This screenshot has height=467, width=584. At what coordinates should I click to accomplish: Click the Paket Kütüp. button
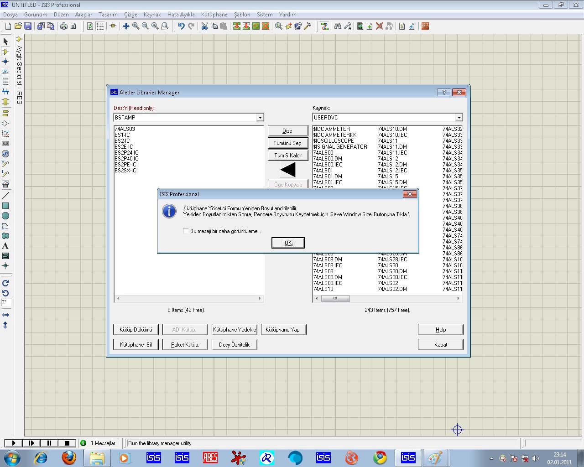pyautogui.click(x=185, y=345)
